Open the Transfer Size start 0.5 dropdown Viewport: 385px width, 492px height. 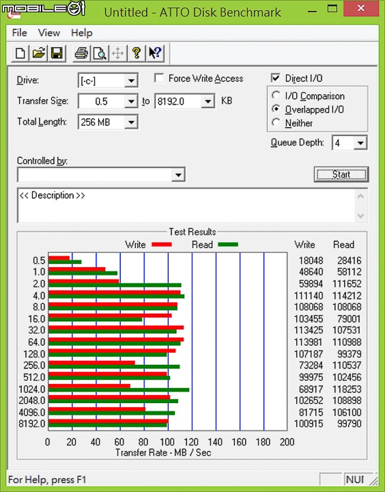click(x=131, y=101)
